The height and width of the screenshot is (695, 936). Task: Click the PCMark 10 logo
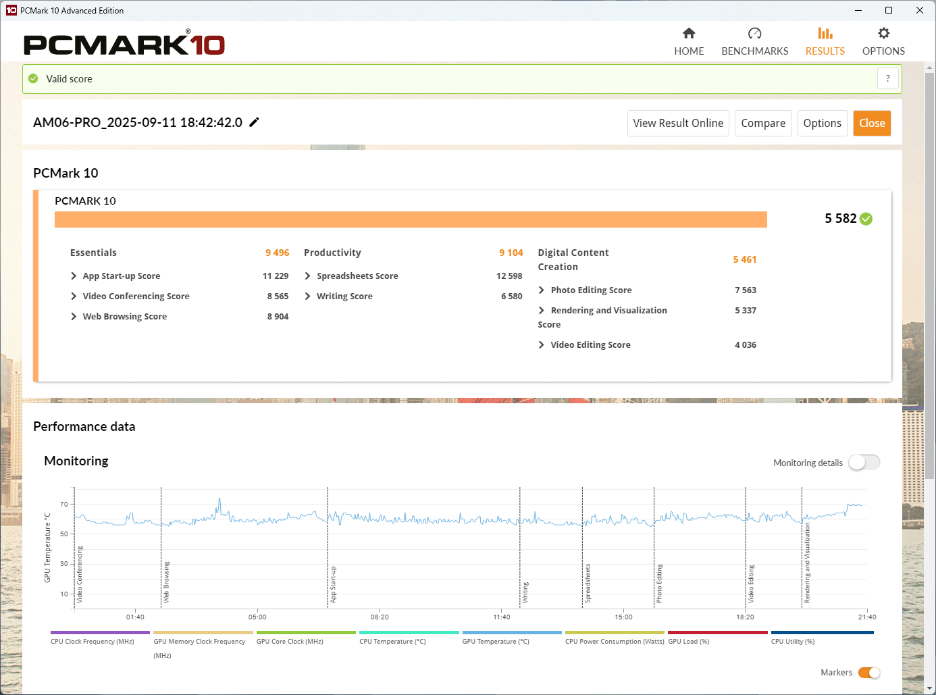point(124,45)
